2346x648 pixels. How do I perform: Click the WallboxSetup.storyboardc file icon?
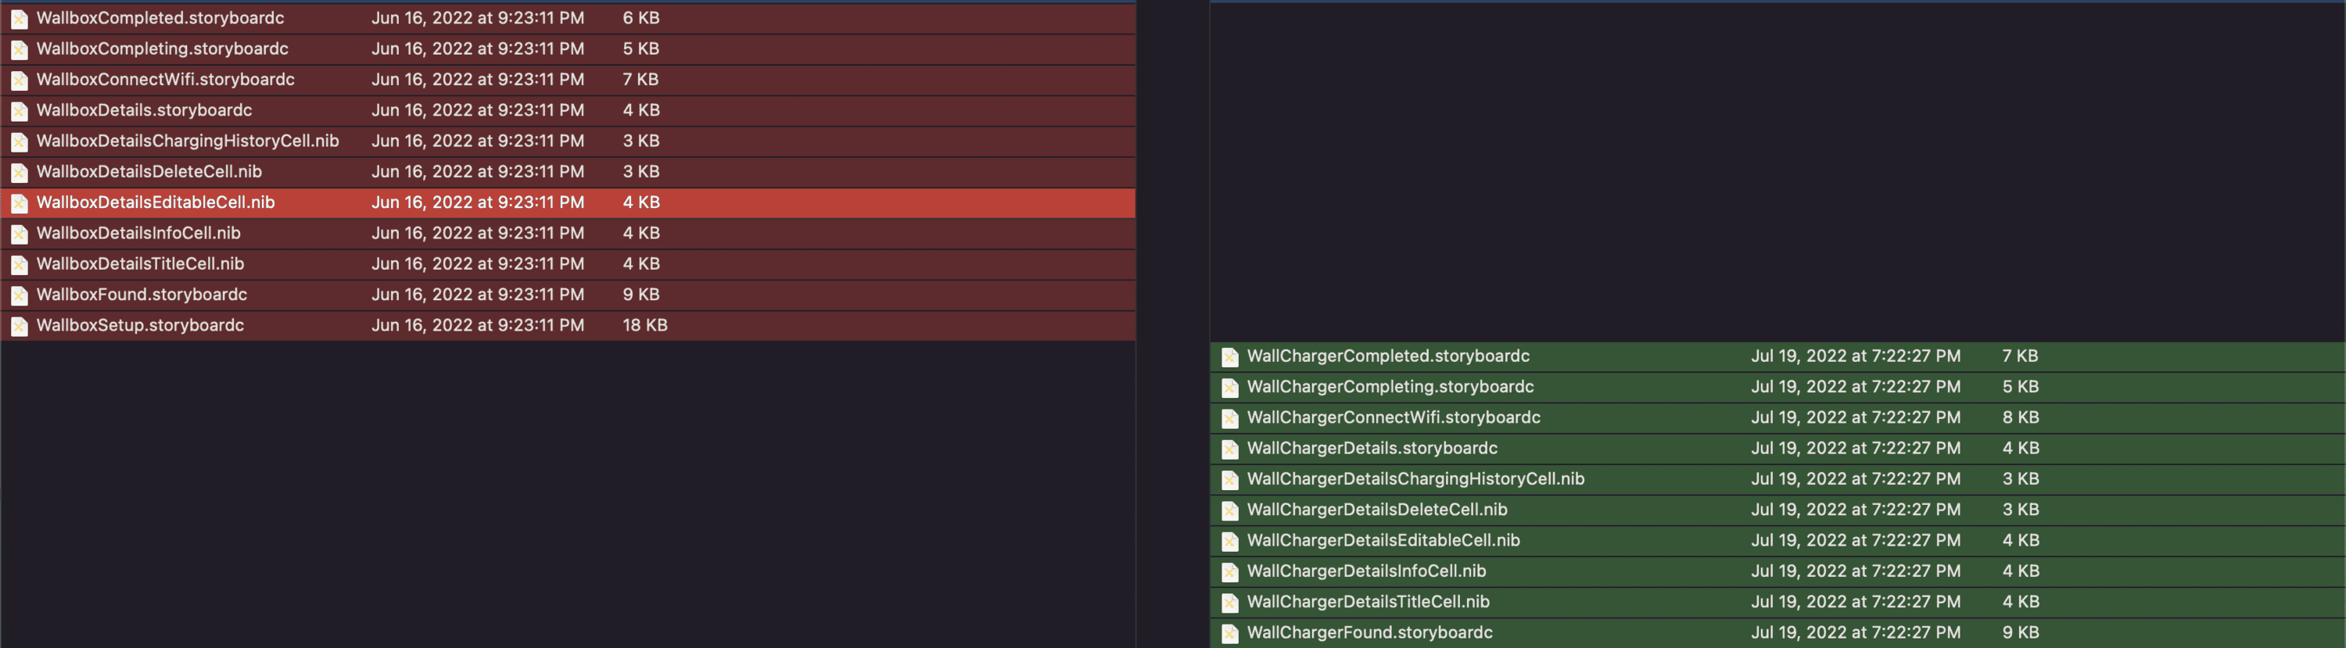pos(19,326)
